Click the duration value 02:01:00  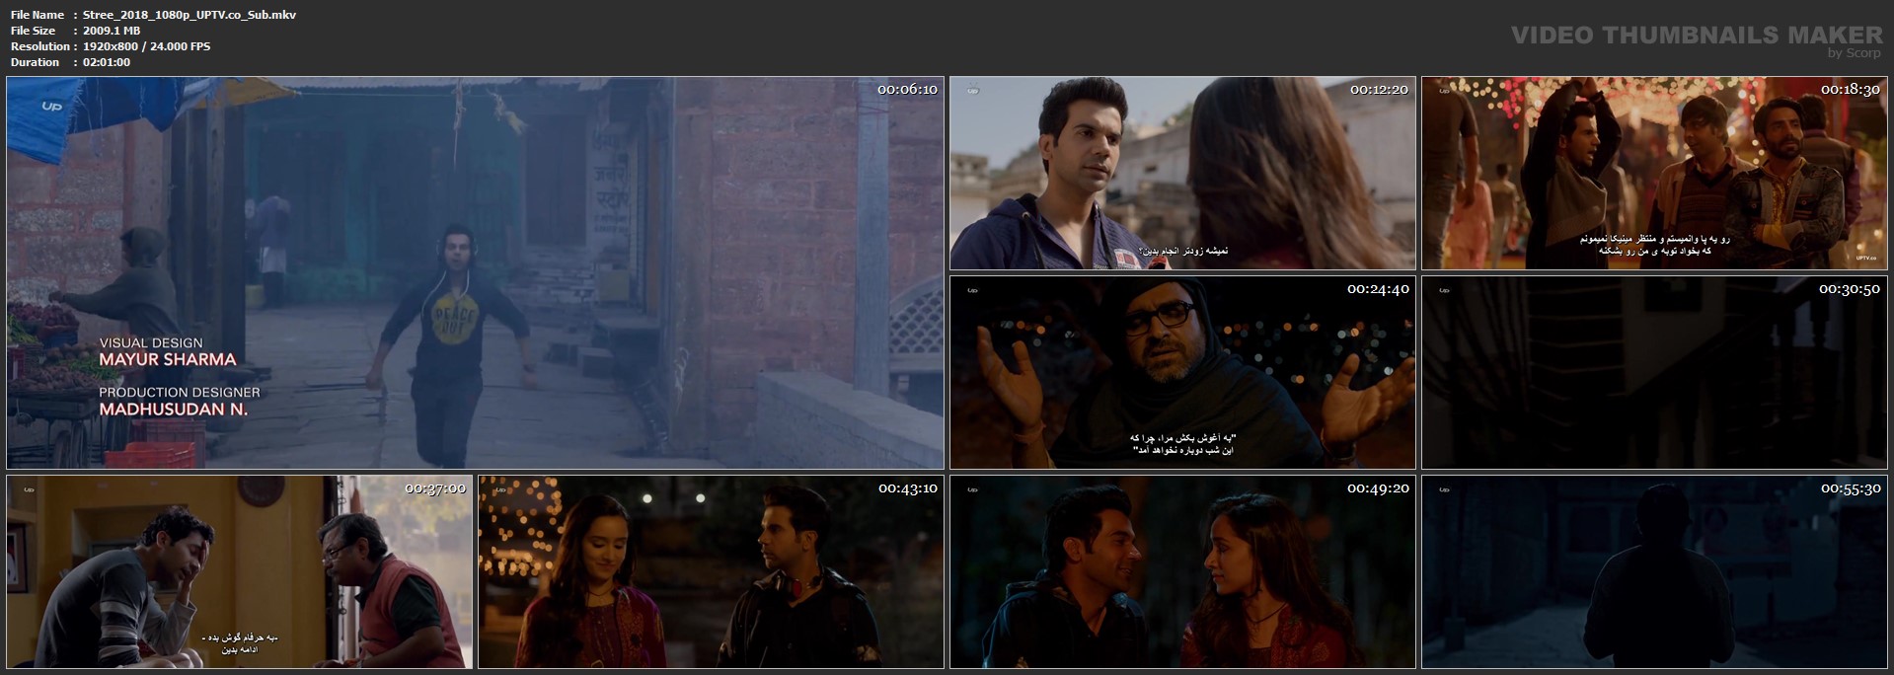[107, 62]
